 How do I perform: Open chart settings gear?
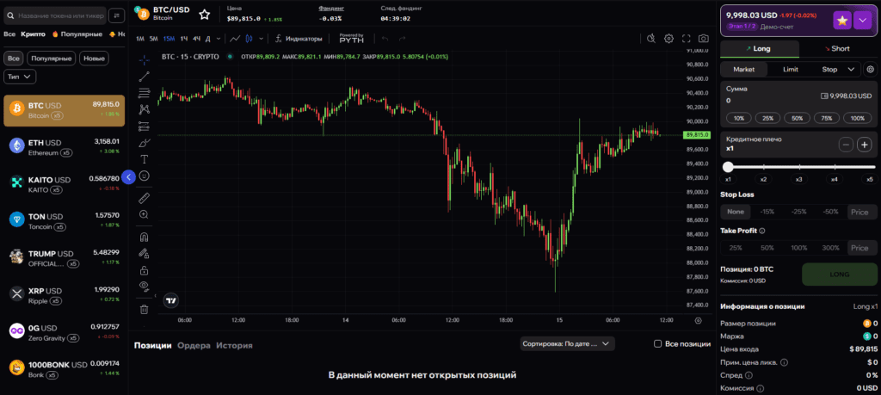coord(668,39)
